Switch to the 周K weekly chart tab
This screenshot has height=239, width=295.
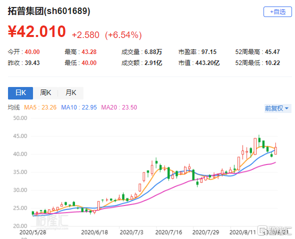pyautogui.click(x=45, y=93)
